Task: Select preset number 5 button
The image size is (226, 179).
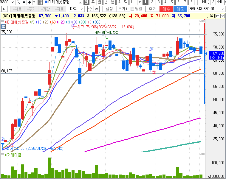Action: (x=172, y=2)
